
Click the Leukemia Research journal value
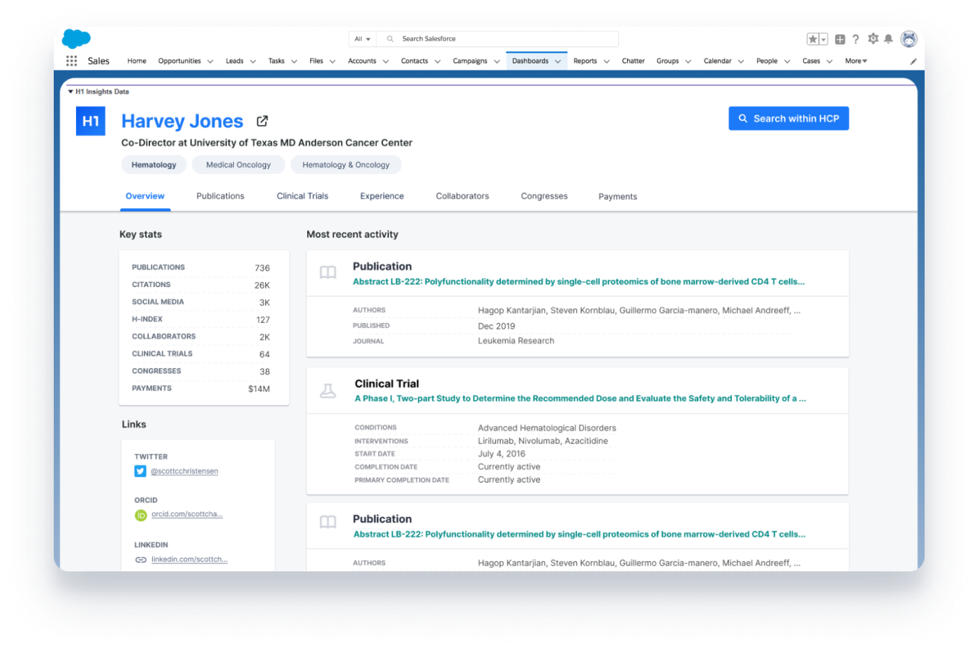pyautogui.click(x=516, y=341)
